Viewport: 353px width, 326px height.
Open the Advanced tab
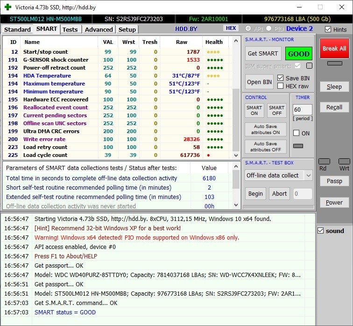pyautogui.click(x=99, y=29)
